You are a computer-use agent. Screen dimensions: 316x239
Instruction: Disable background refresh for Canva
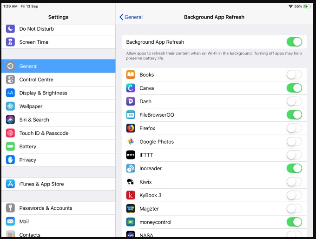coord(294,88)
